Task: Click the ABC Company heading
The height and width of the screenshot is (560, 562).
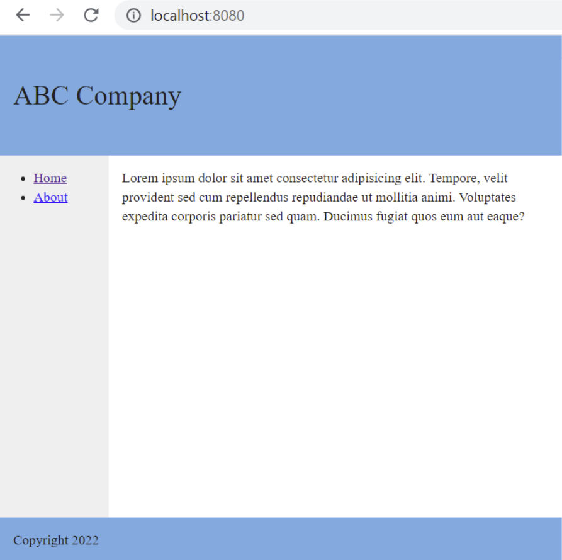Action: pyautogui.click(x=98, y=96)
